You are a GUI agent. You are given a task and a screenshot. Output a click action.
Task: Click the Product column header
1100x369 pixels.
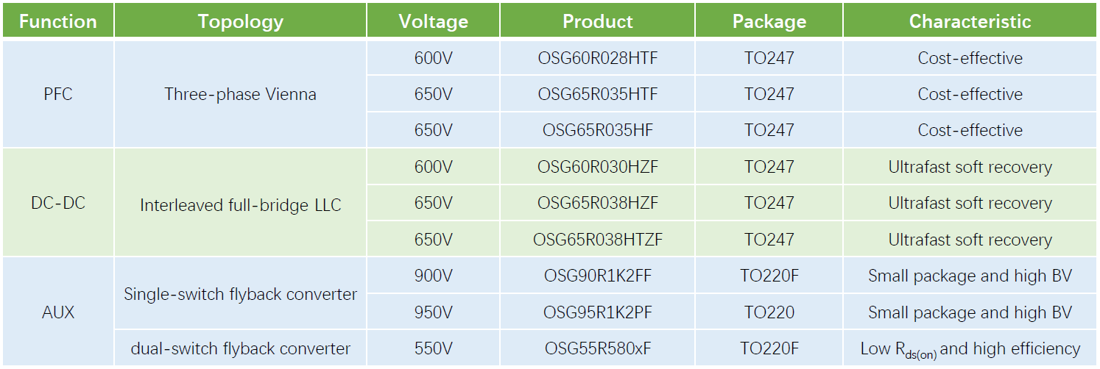[597, 21]
